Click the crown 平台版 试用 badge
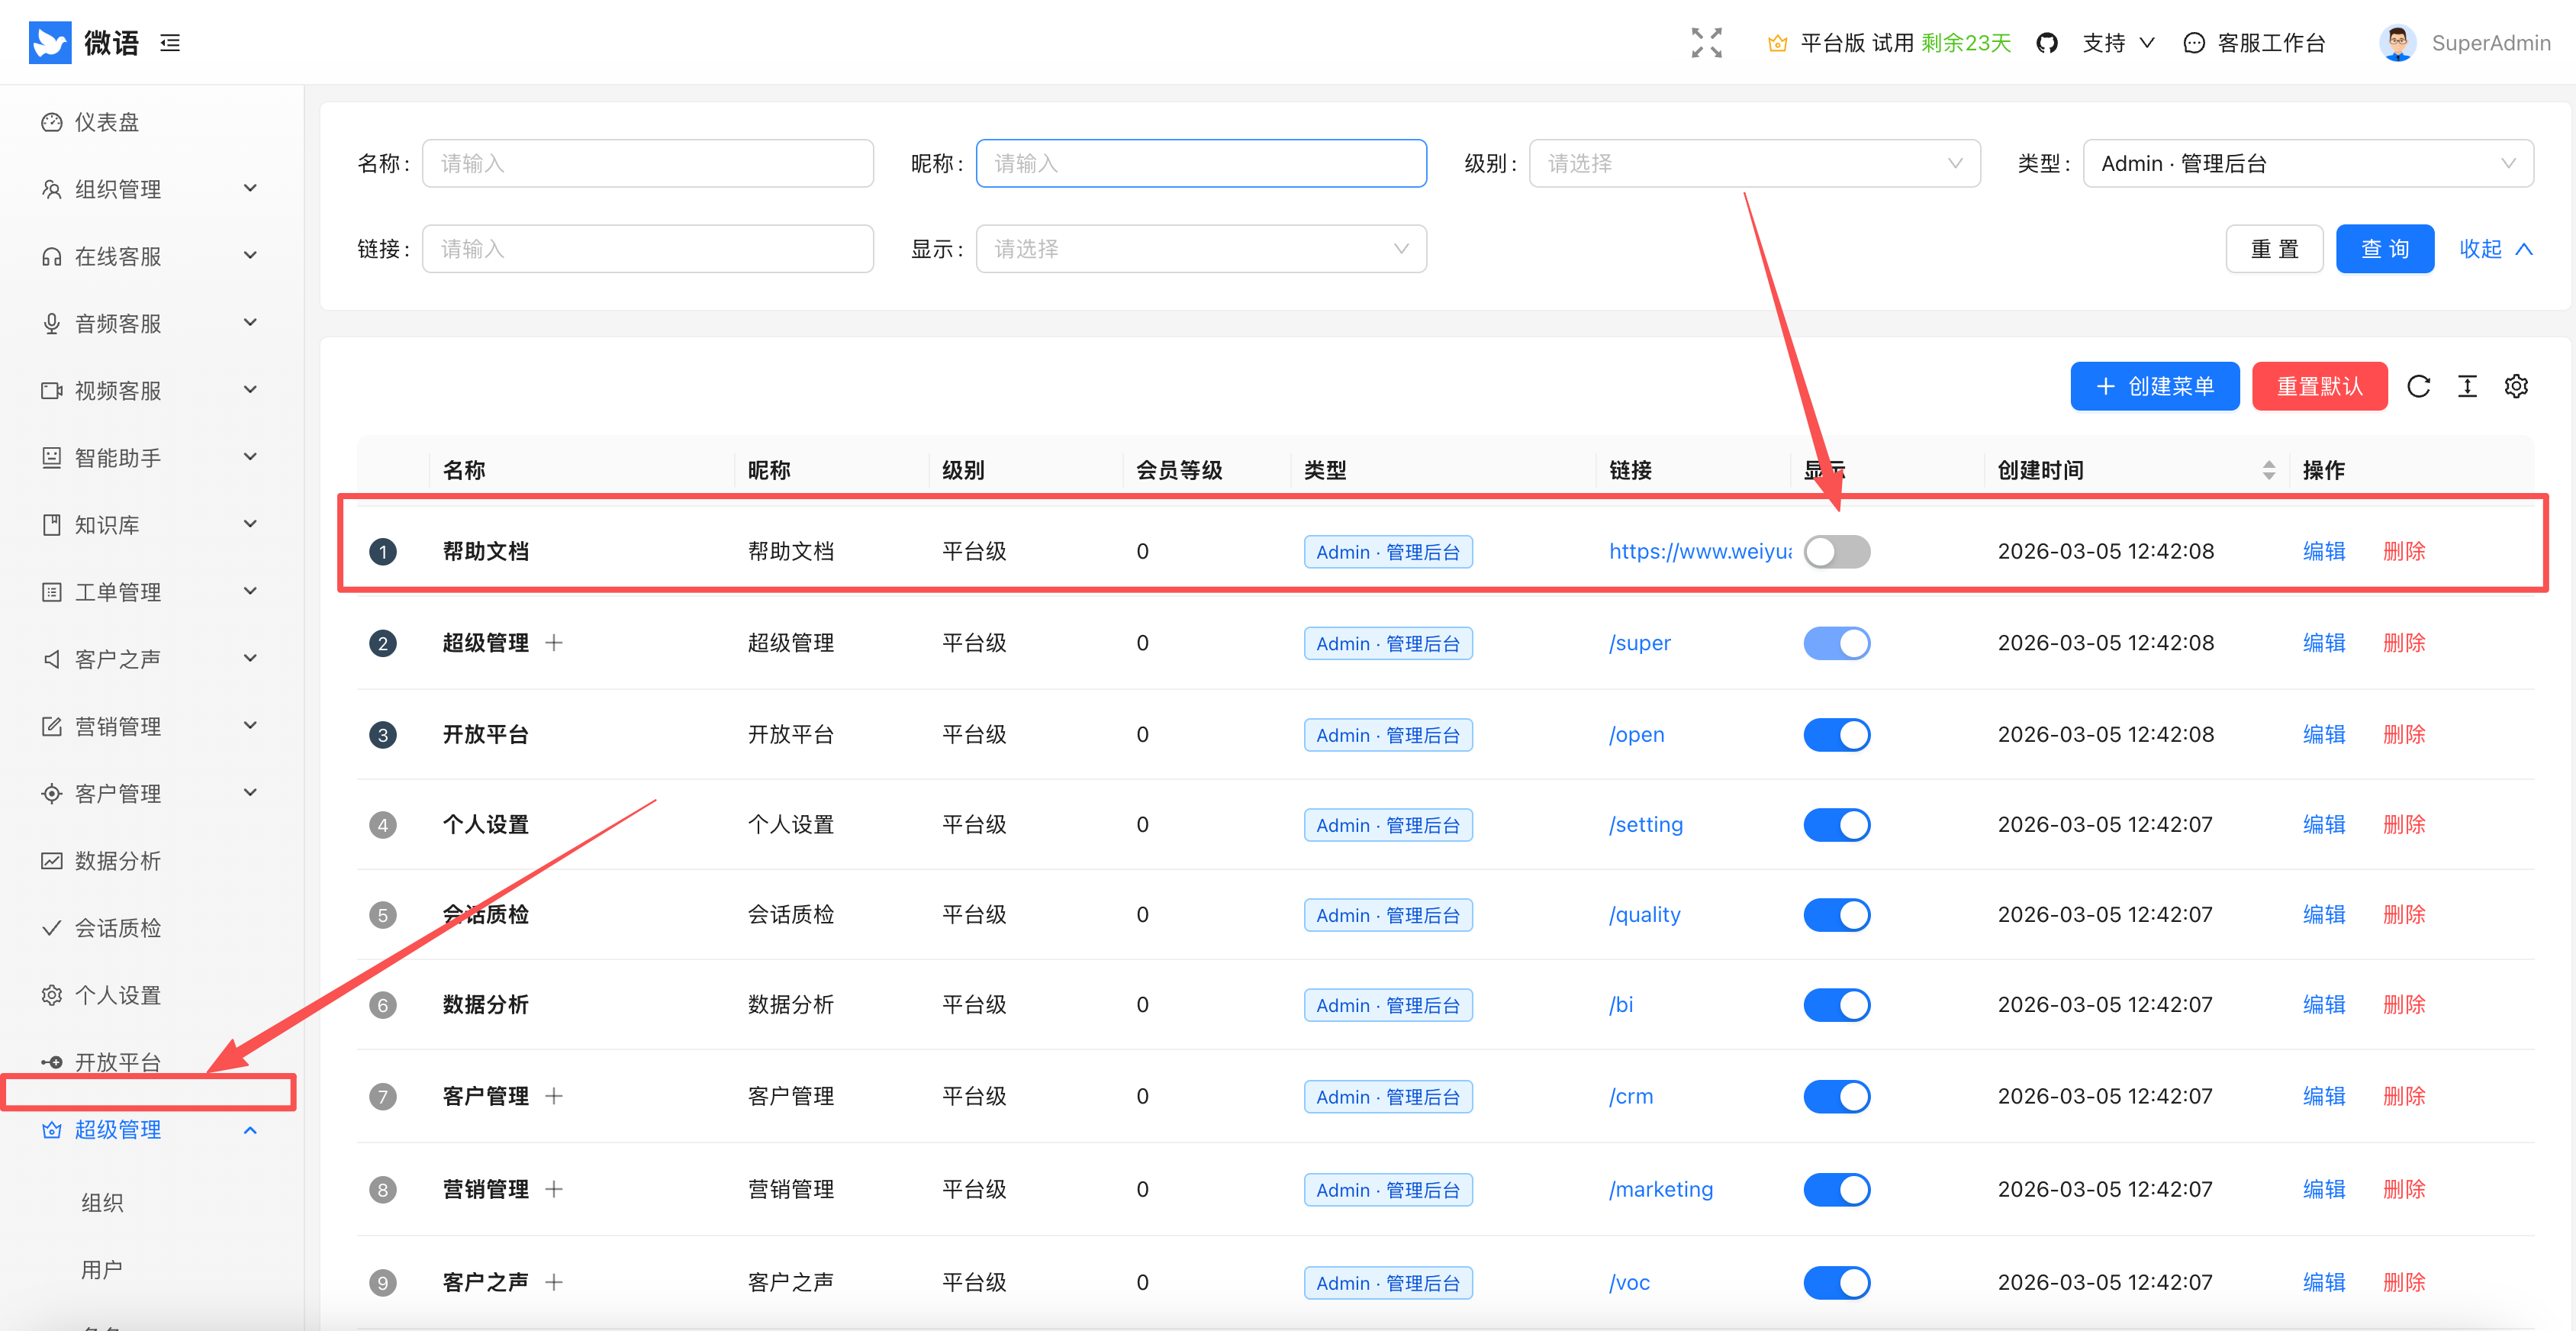This screenshot has width=2576, height=1331. click(x=1888, y=43)
